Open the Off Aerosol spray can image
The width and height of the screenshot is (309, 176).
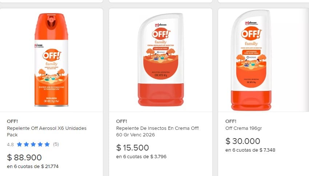pyautogui.click(x=51, y=60)
